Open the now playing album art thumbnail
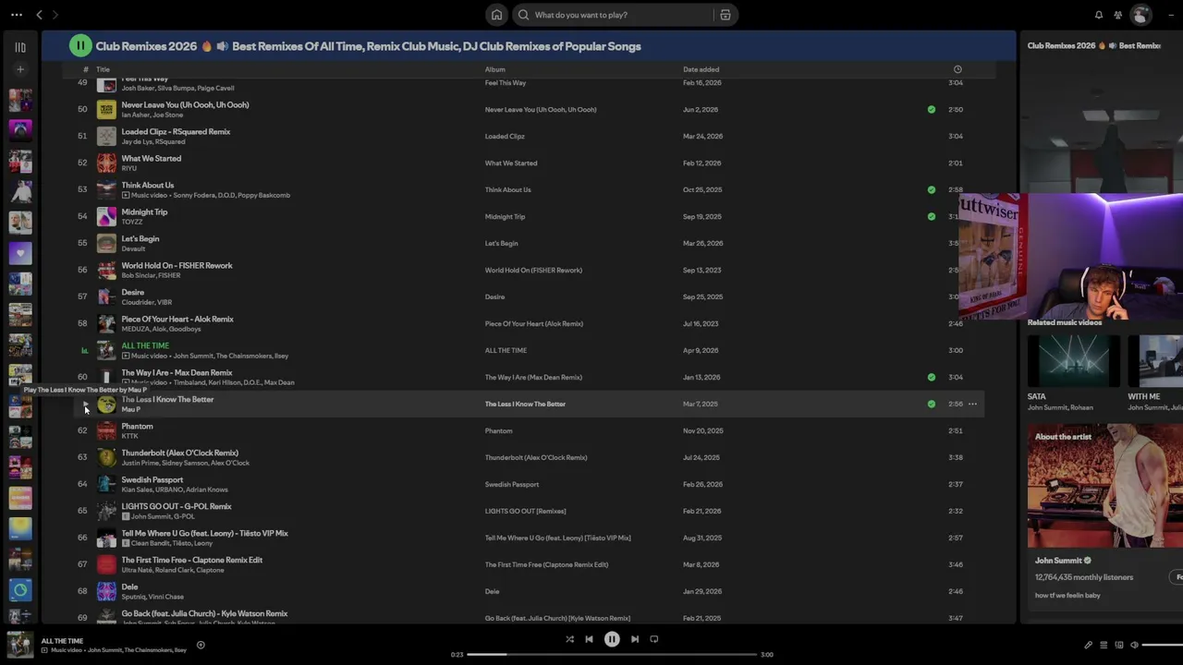The image size is (1183, 665). click(x=20, y=645)
